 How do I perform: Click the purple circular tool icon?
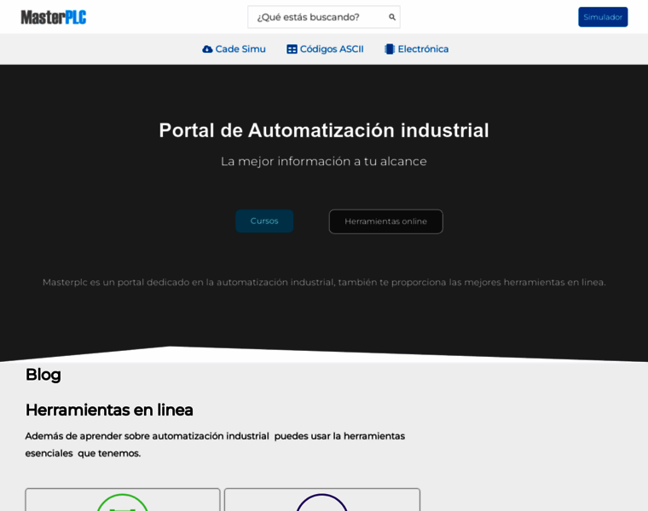pyautogui.click(x=321, y=503)
